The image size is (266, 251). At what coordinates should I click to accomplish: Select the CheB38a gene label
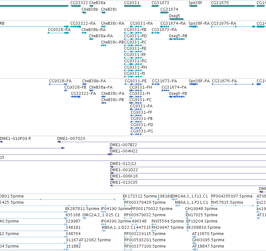pyautogui.click(x=97, y=3)
